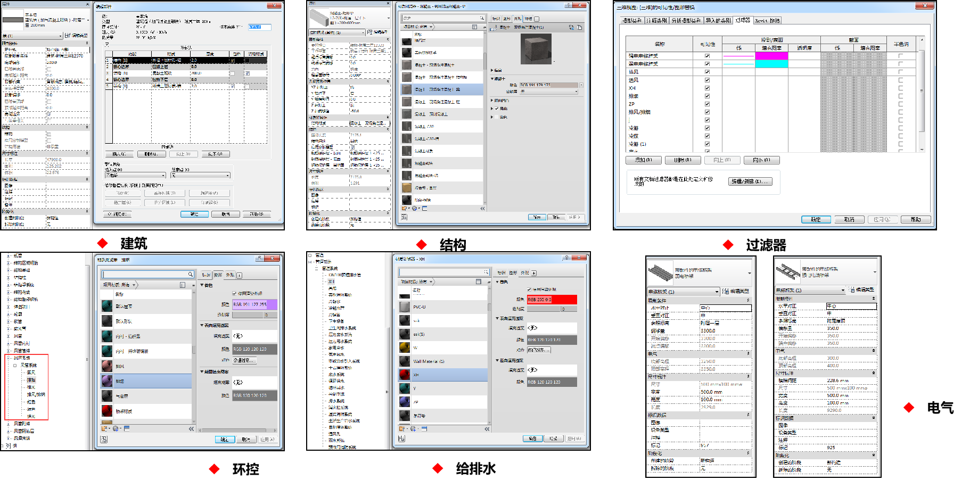Collapse material list with double-chevron in XH dialog

pyautogui.click(x=487, y=429)
